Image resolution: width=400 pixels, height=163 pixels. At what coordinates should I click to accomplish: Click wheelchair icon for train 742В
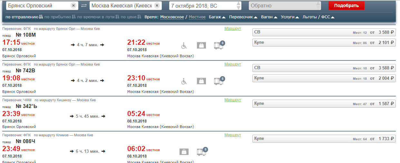[184, 81]
